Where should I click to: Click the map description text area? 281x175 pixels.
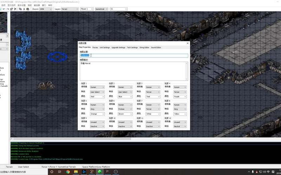[133, 72]
